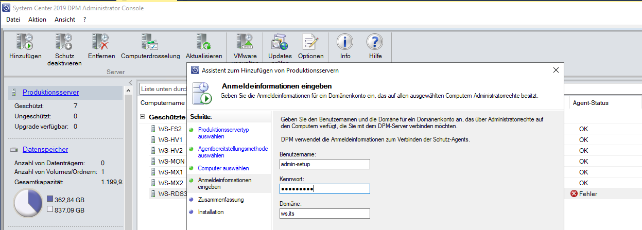Image resolution: width=642 pixels, height=230 pixels.
Task: Select the WS-HV2 row
Action: pyautogui.click(x=390, y=150)
